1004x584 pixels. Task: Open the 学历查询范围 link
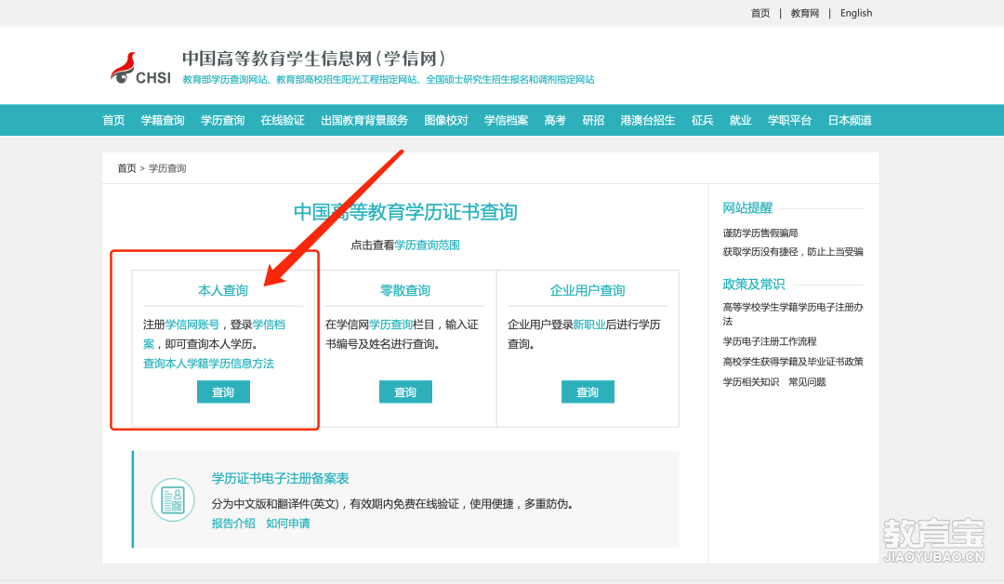click(427, 246)
